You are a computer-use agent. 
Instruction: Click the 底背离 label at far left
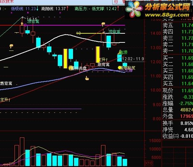point(6,83)
